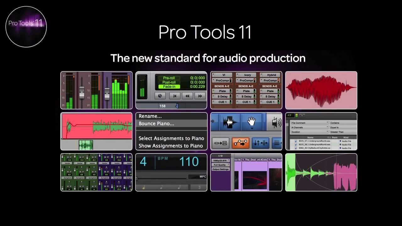
Task: Click the S Delay send in Ivory column
Action: pos(246,96)
